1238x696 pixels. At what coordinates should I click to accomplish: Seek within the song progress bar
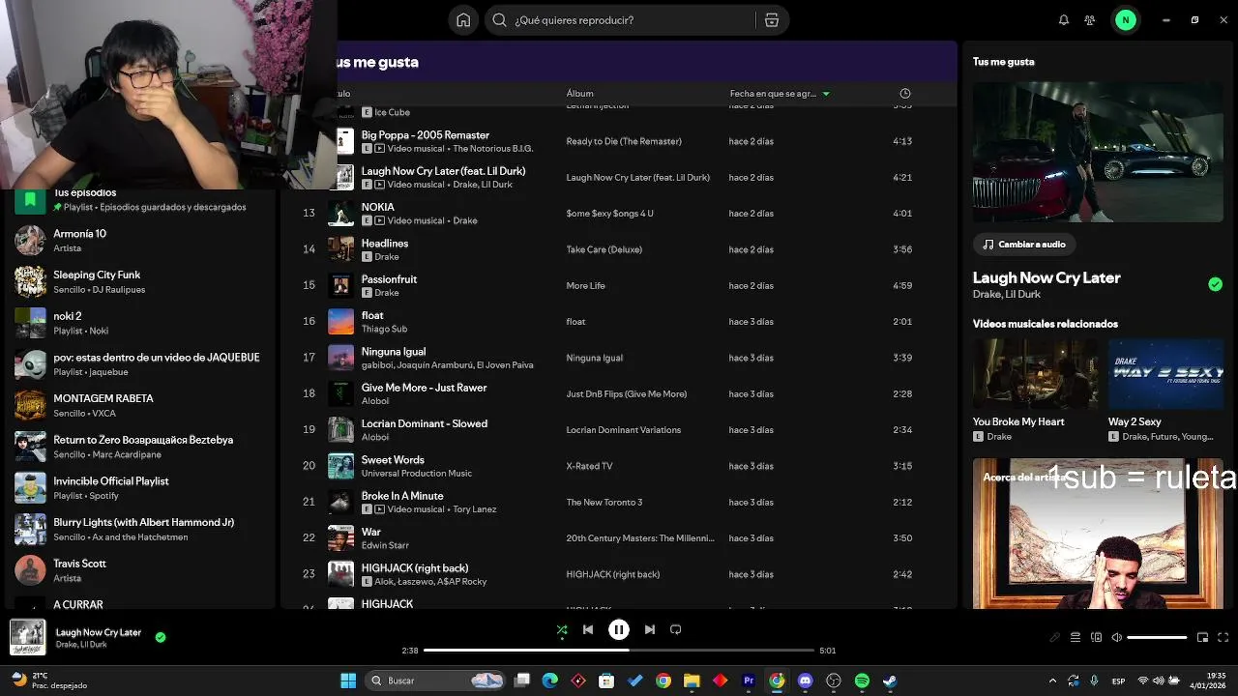click(619, 651)
